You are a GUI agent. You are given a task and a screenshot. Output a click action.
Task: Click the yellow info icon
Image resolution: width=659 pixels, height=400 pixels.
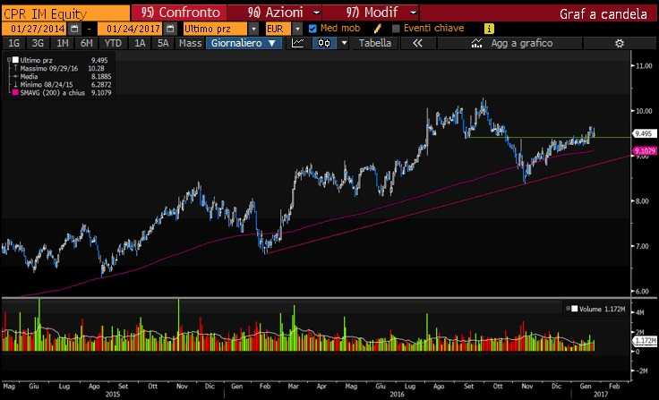pos(489,29)
